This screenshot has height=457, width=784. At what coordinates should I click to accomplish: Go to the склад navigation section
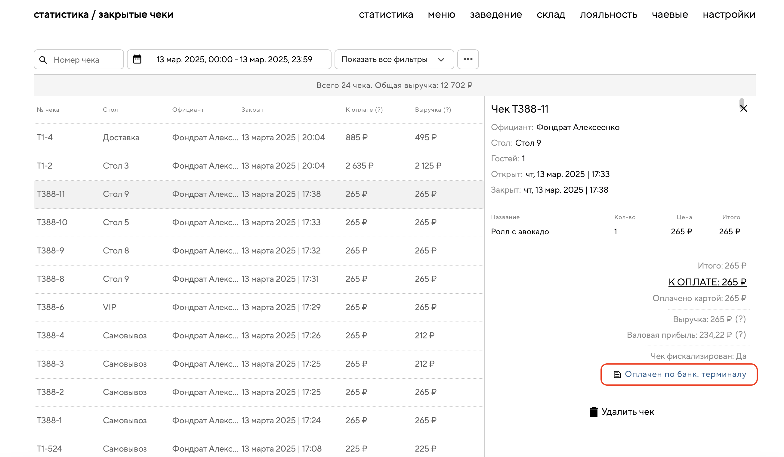[x=551, y=14]
